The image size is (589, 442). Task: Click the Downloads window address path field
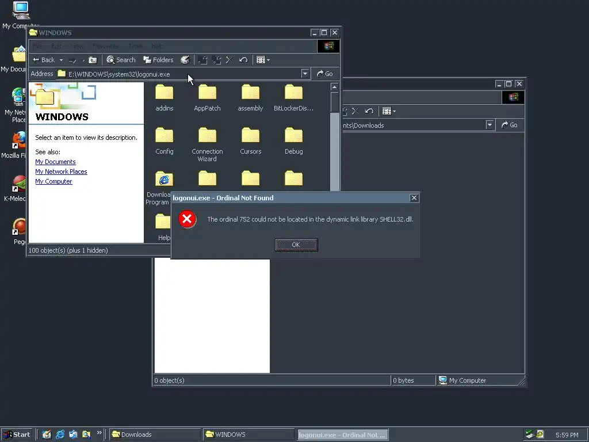[413, 125]
